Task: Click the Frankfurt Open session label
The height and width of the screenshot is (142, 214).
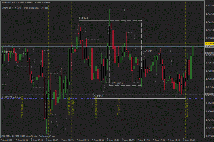Action: coord(69,107)
